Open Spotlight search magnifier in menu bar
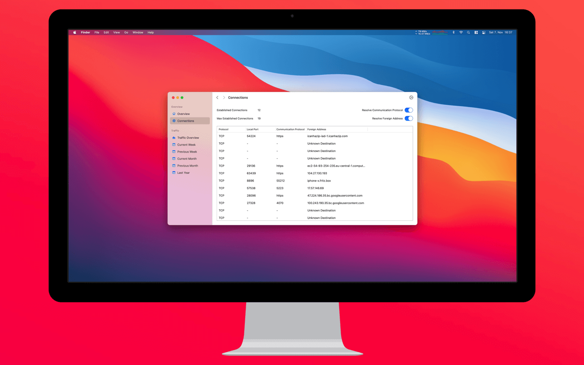This screenshot has width=584, height=365. 468,33
